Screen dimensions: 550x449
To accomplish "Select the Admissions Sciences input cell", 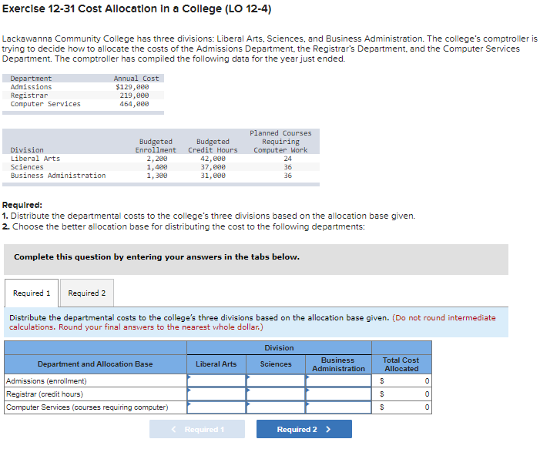I will coord(276,380).
